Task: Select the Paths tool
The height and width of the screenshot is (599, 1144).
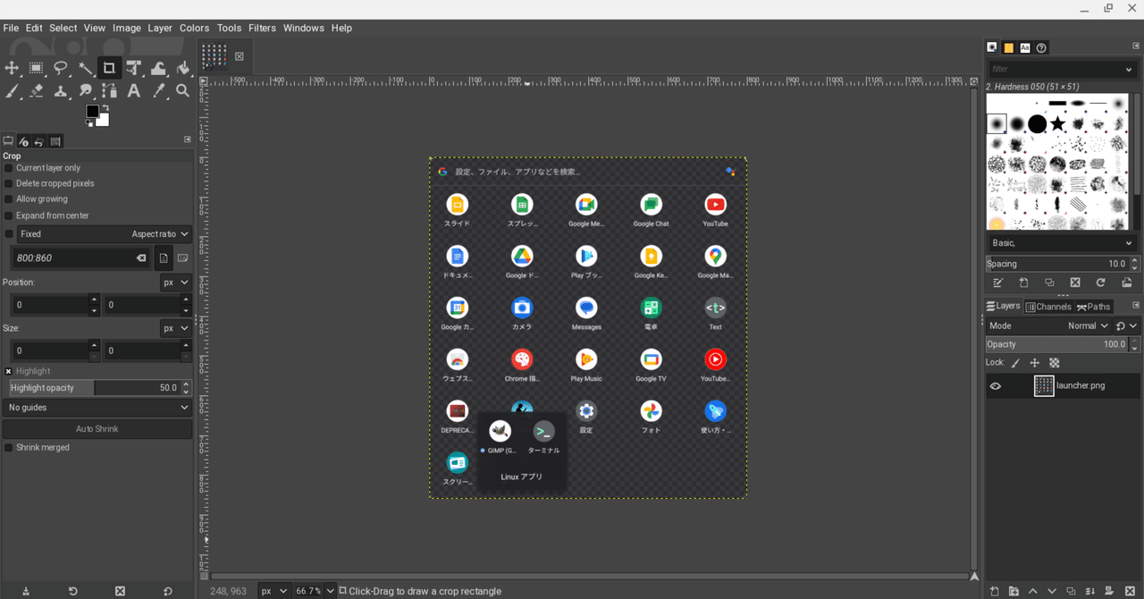Action: (x=109, y=91)
